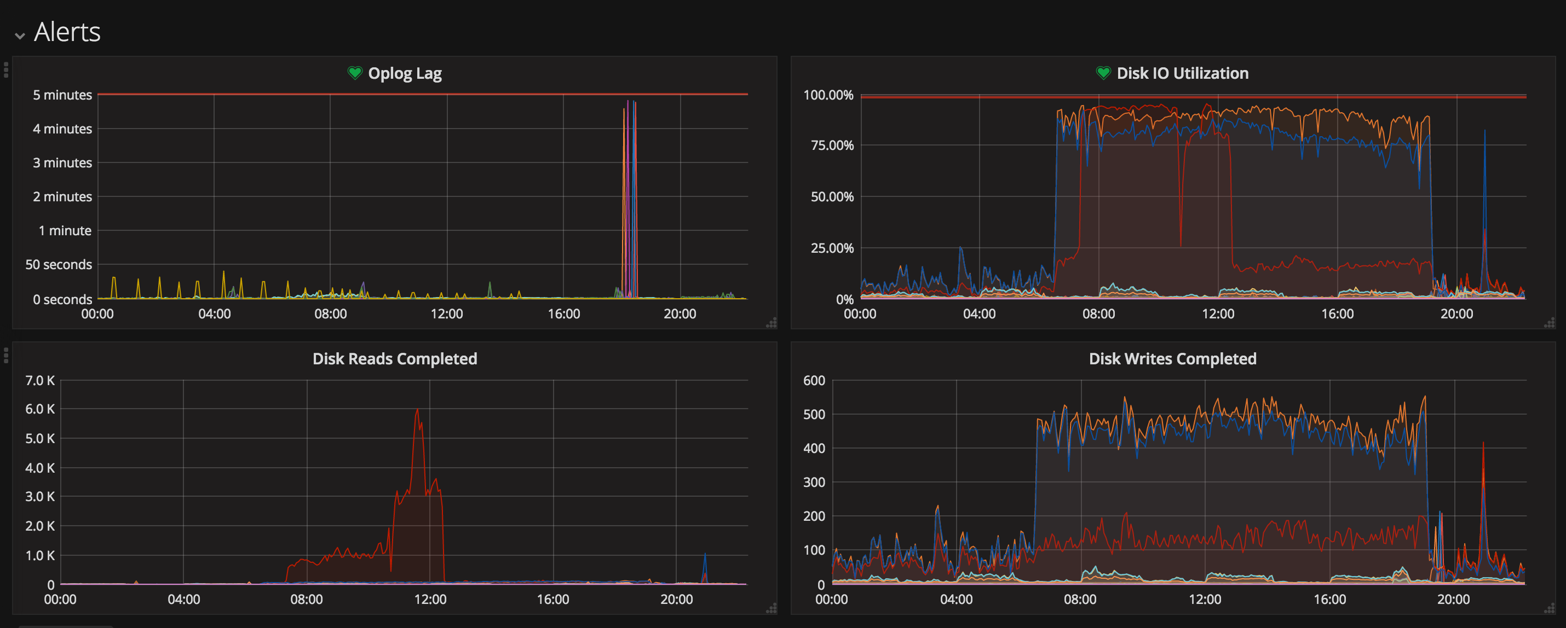Open row menu dots beside Oplog Lag
The height and width of the screenshot is (628, 1566).
pos(6,70)
